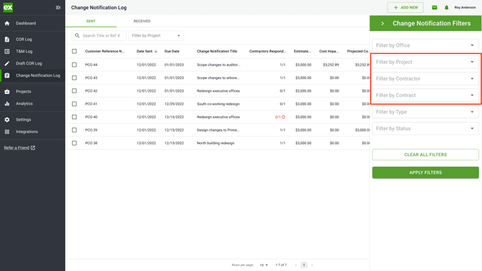Go to the previous page arrow

tap(296, 265)
